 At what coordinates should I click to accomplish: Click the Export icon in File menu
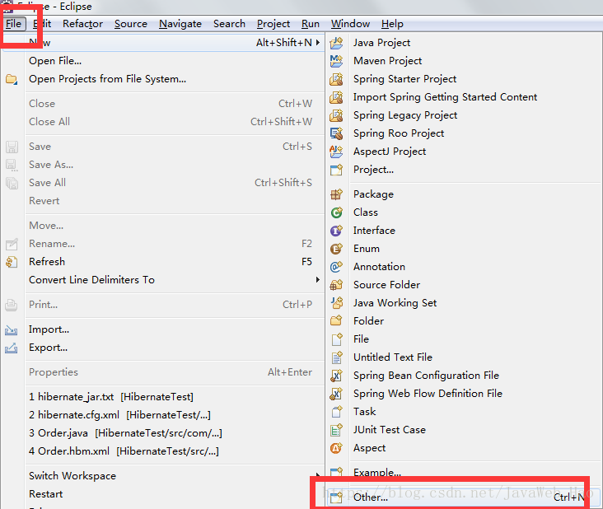[12, 348]
